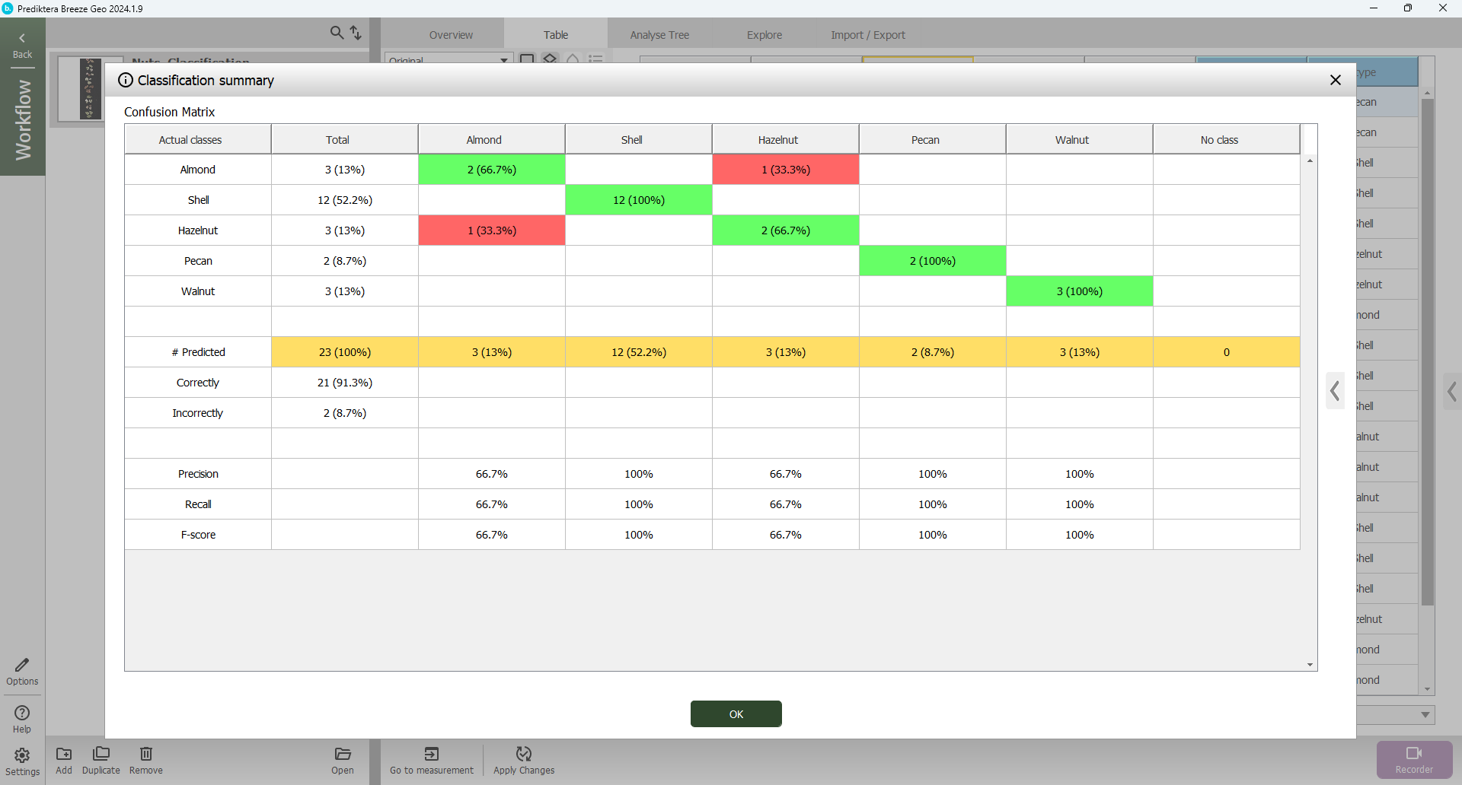Close the Classification summary dialog

pyautogui.click(x=1335, y=80)
